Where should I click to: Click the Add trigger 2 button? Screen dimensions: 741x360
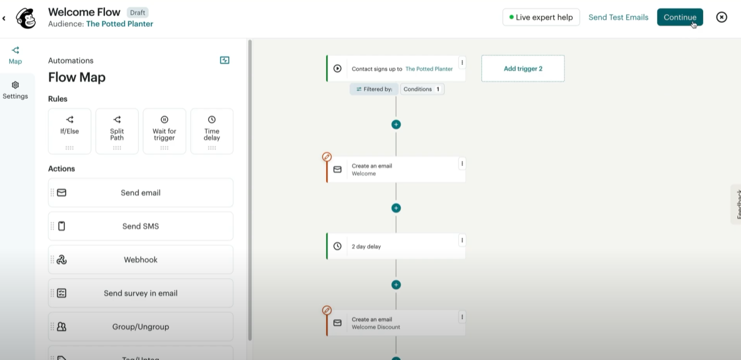point(522,68)
